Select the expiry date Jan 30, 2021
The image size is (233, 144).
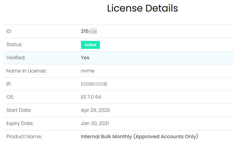click(95, 123)
